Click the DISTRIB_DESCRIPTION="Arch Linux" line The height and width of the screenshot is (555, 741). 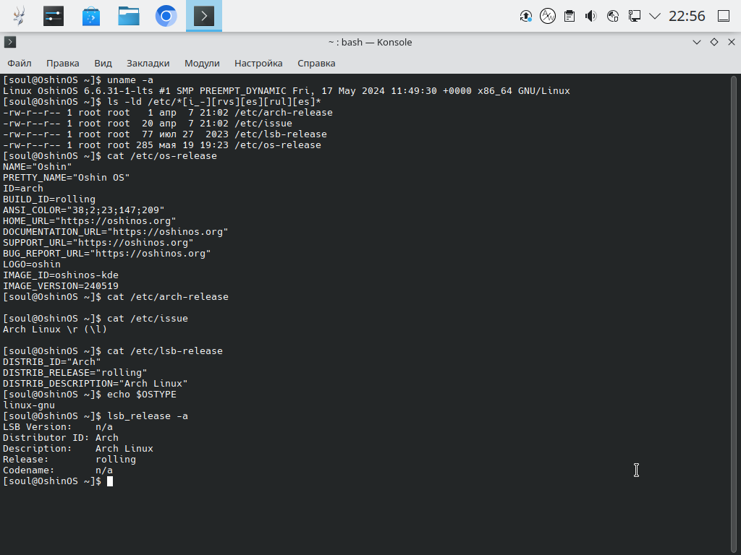(x=96, y=384)
